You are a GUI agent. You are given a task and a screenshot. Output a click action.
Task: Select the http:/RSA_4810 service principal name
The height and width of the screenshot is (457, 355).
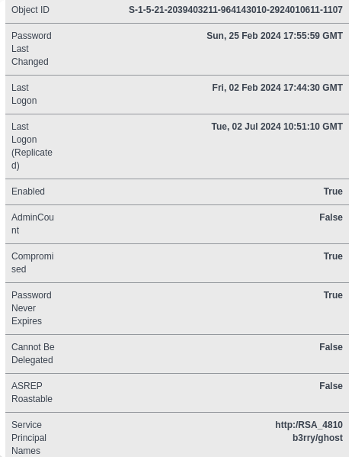pos(309,425)
